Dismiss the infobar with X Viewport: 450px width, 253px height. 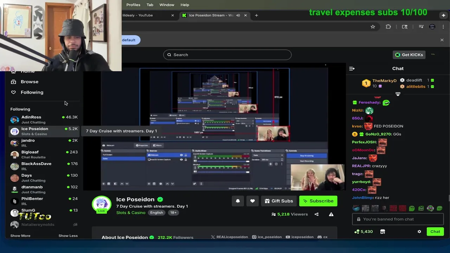pos(442,40)
